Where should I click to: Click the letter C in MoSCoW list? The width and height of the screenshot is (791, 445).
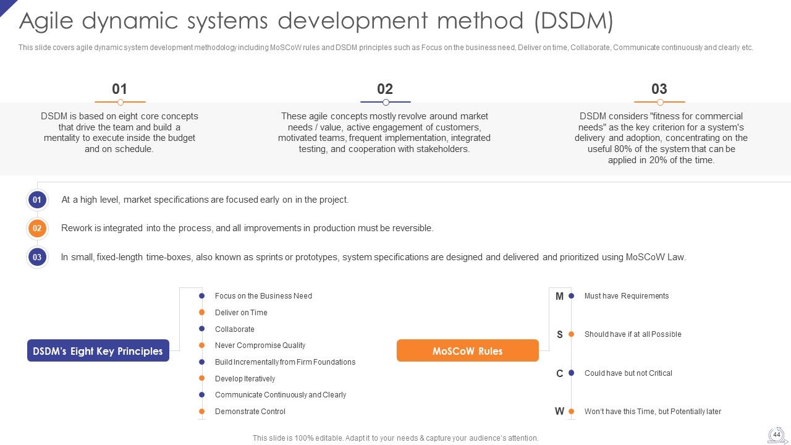click(560, 373)
